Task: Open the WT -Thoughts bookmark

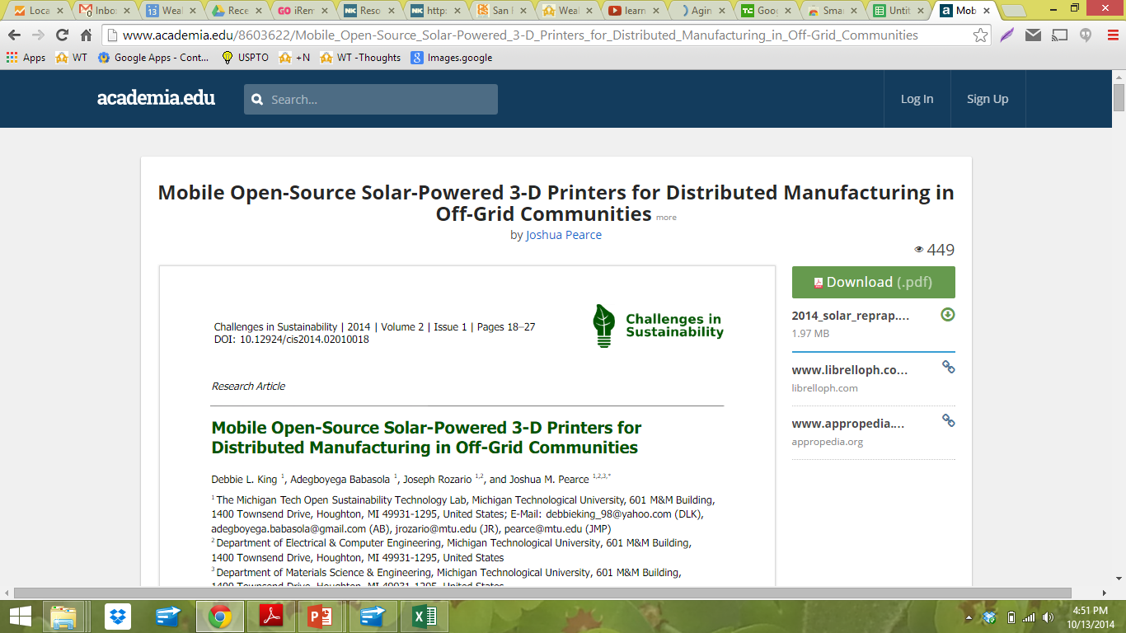Action: point(360,58)
